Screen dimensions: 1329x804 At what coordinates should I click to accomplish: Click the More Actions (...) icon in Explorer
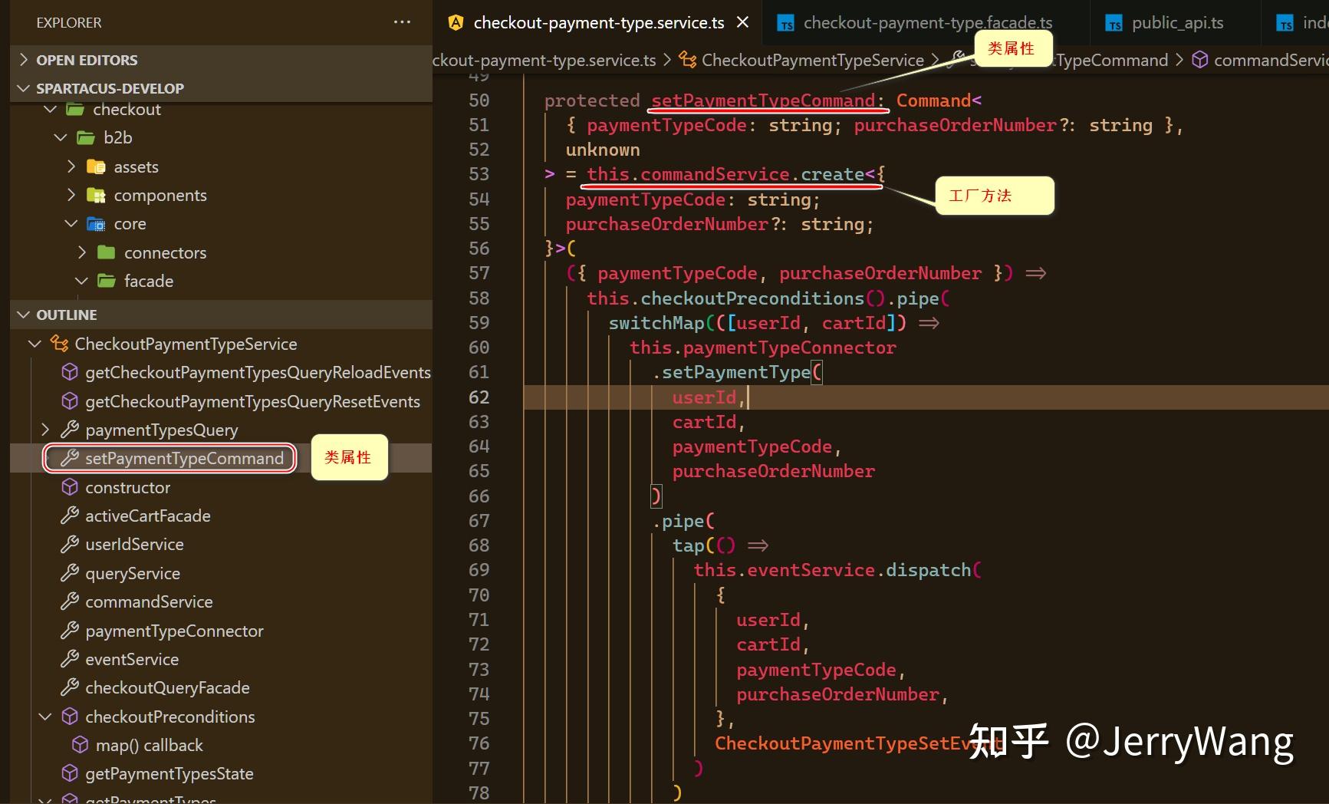coord(402,22)
